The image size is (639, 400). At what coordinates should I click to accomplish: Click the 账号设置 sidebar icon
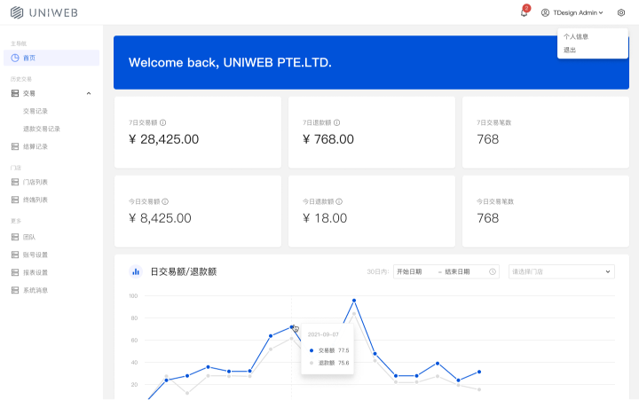point(15,255)
